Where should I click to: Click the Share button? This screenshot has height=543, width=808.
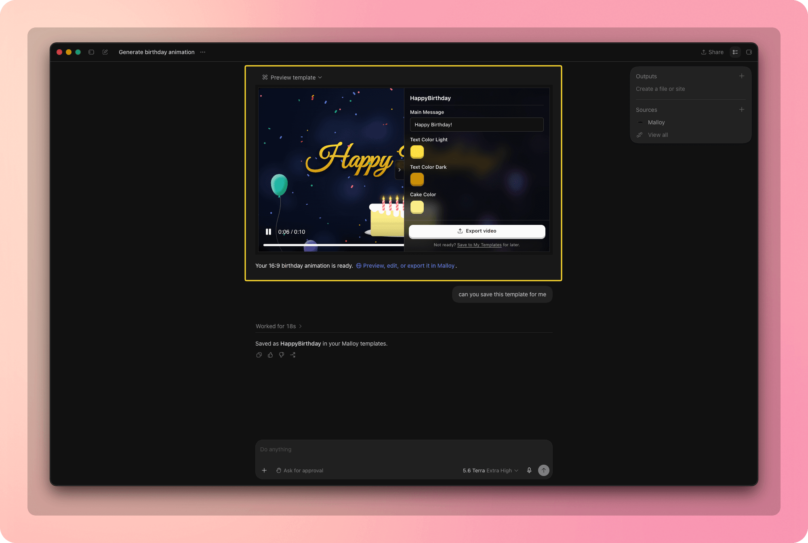click(712, 52)
